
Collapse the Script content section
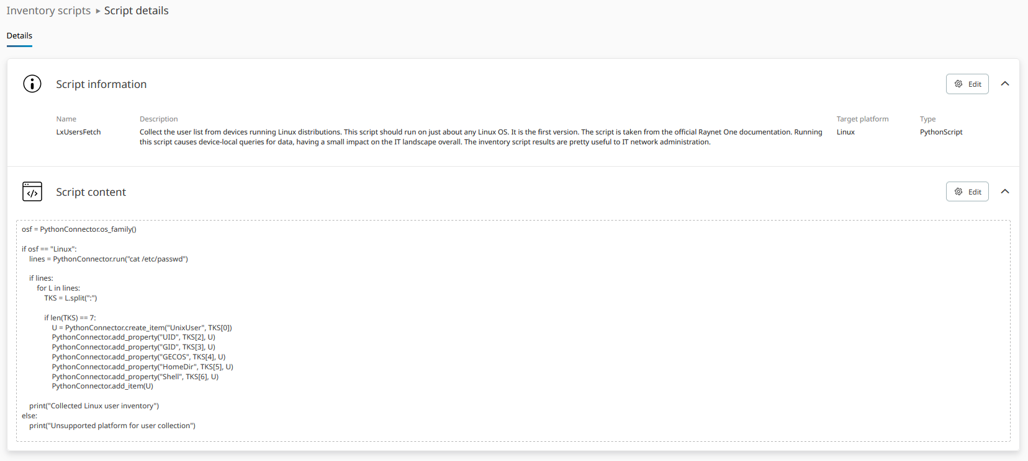pos(1005,191)
